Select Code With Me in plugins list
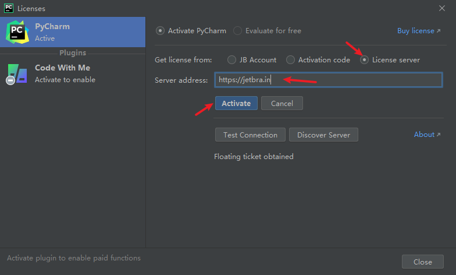Image resolution: width=456 pixels, height=275 pixels. pyautogui.click(x=73, y=73)
